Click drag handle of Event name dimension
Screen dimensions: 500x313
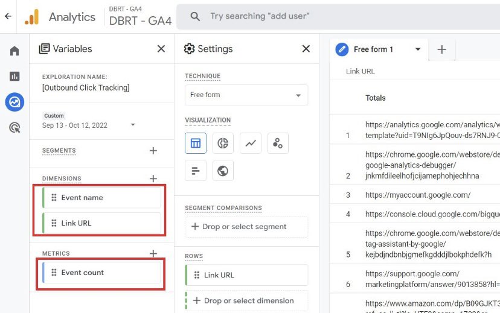54,198
